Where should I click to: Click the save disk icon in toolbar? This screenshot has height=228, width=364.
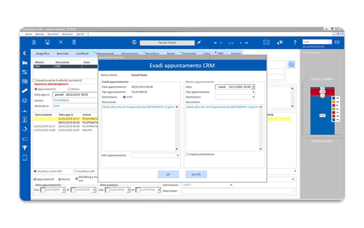point(47,42)
